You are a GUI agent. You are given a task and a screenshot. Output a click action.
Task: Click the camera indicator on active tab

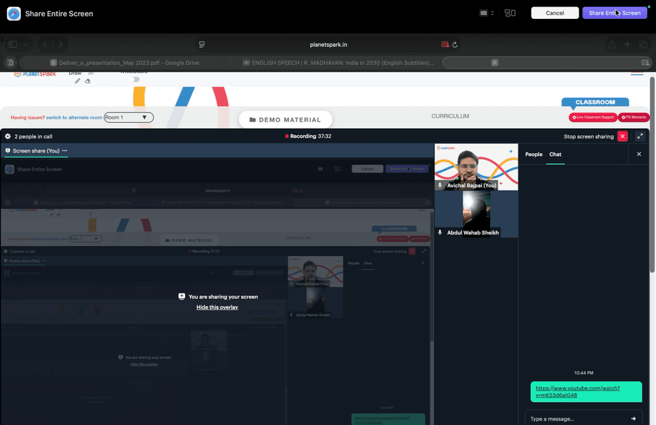pos(645,63)
